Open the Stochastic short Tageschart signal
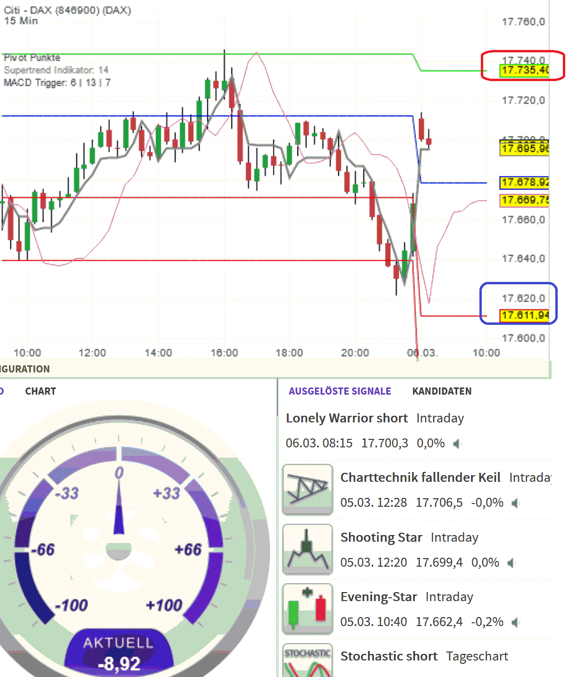This screenshot has width=577, height=677. [x=389, y=656]
